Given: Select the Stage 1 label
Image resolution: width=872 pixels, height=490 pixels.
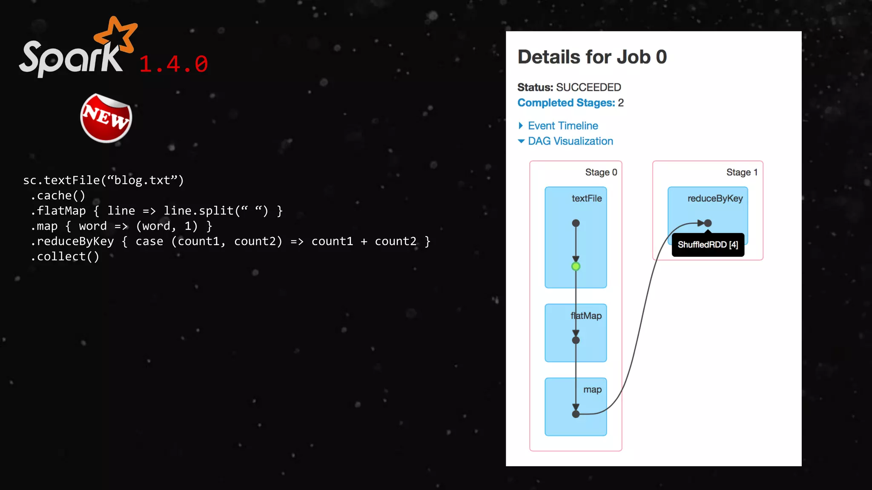Looking at the screenshot, I should pyautogui.click(x=742, y=172).
